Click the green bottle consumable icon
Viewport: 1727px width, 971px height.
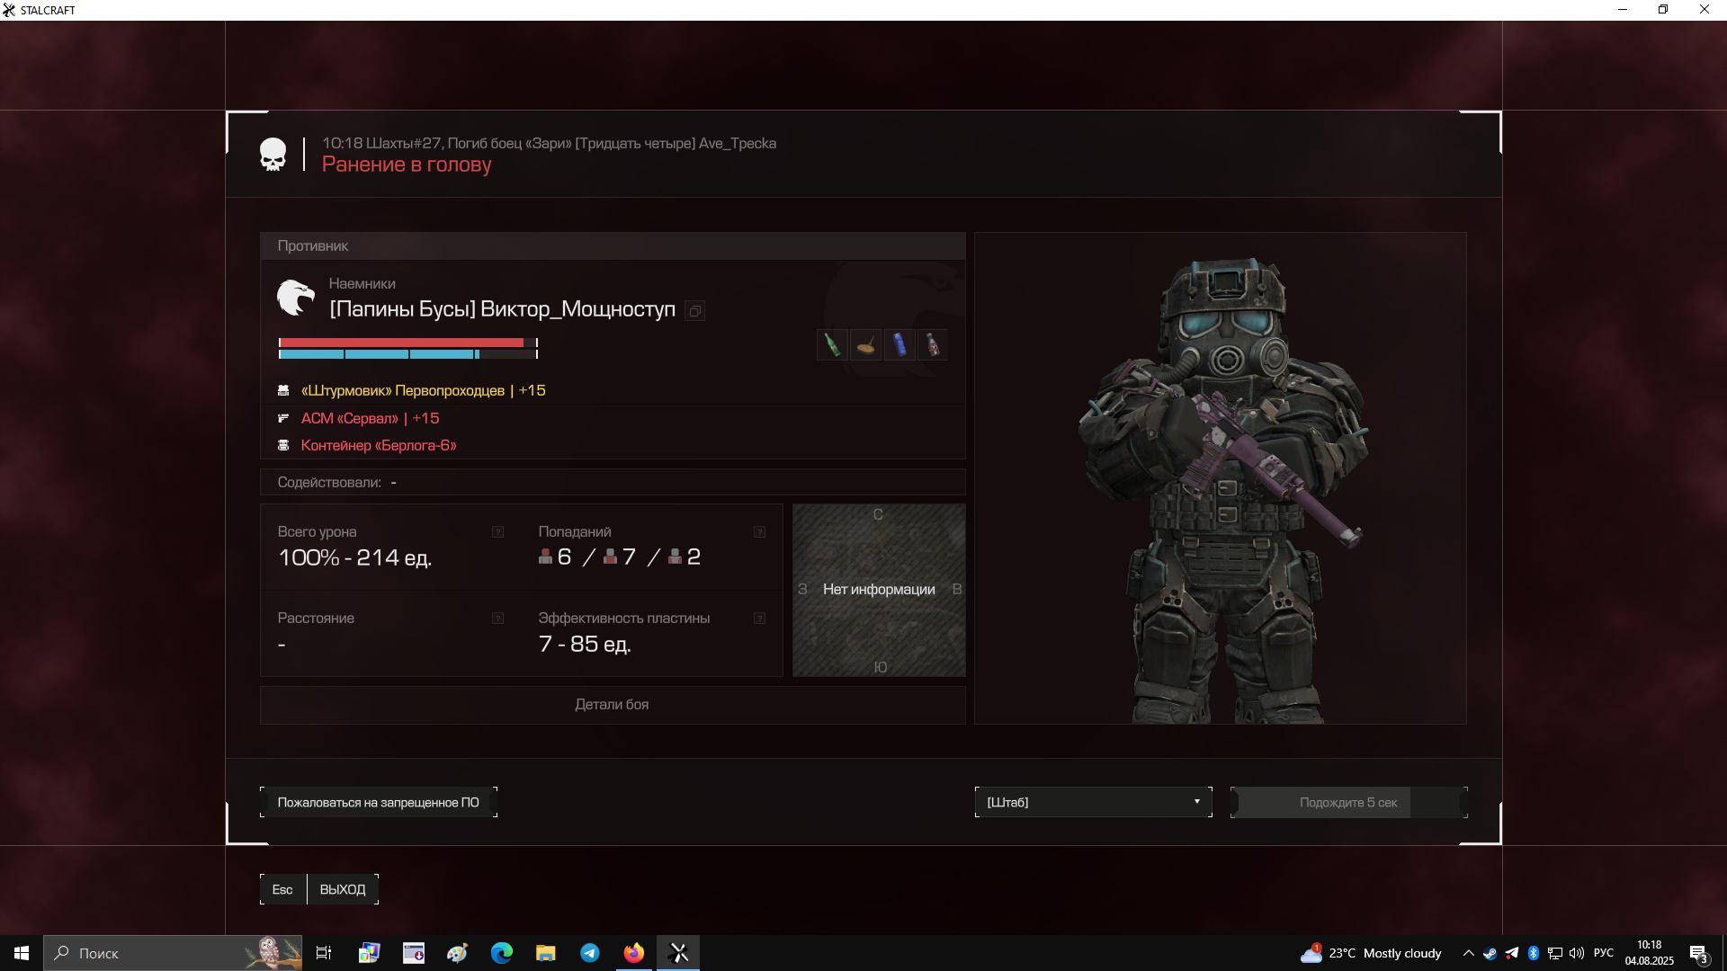coord(832,345)
